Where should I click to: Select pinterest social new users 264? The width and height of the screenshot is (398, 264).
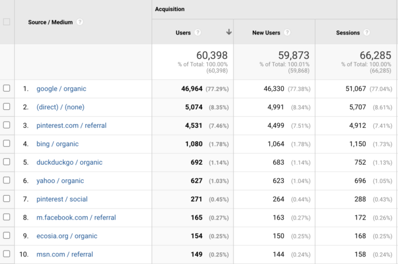tap(279, 199)
